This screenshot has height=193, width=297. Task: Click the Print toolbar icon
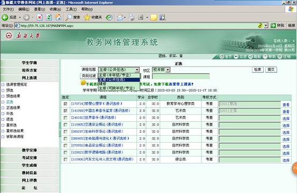coord(131,18)
